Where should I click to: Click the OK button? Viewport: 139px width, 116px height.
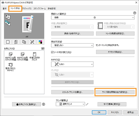pos(99,112)
